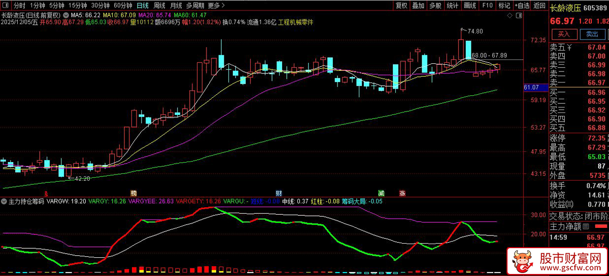
Task: Expand the 主力持仓筹码 indicator dropdown arrow
Action: (x=5, y=201)
